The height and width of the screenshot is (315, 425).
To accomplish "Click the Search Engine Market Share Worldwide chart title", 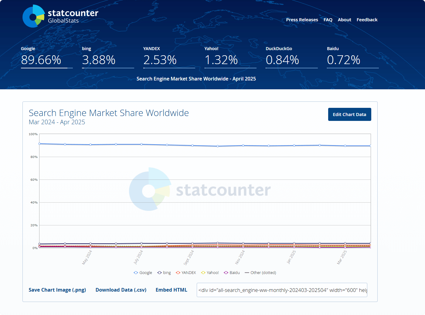I will pos(109,113).
